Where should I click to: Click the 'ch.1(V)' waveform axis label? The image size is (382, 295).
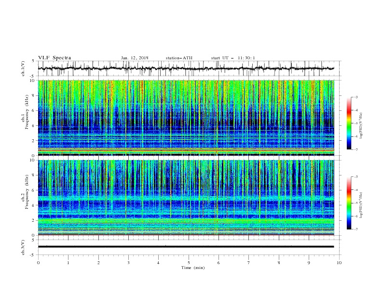[23, 68]
